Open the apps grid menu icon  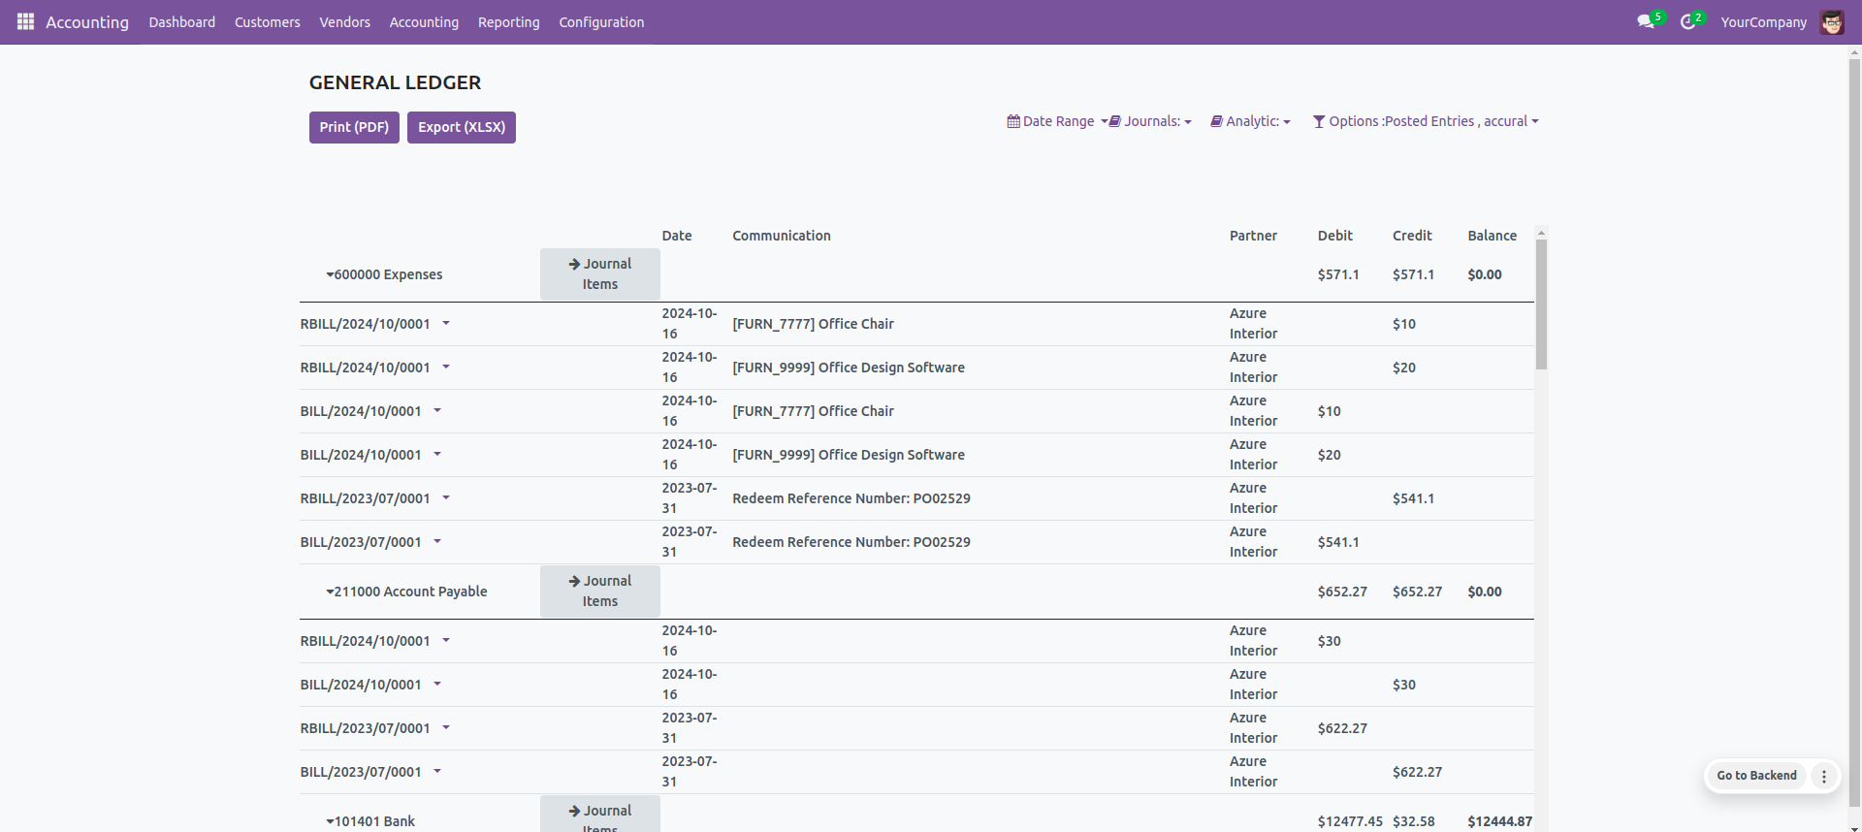pos(25,21)
